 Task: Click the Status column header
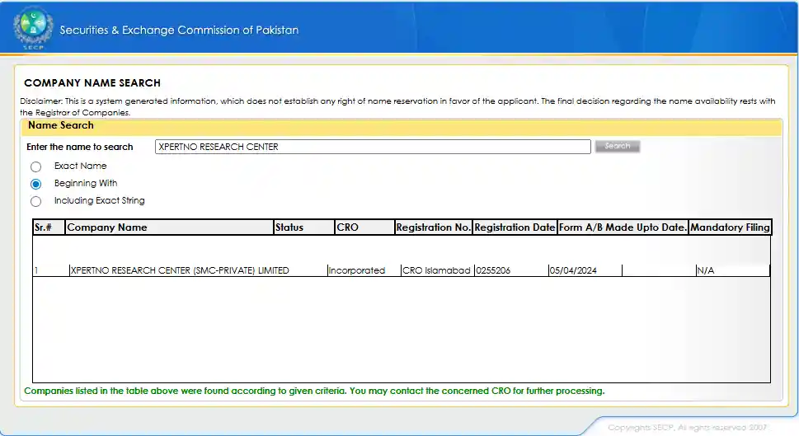(x=303, y=227)
